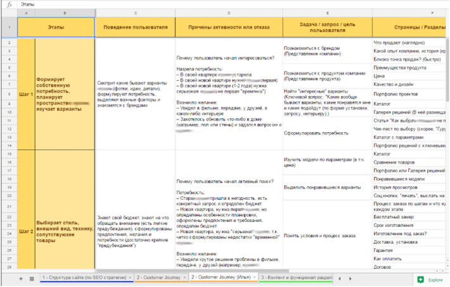Select the 'Шаг 1' cell
The width and height of the screenshot is (450, 287).
(x=26, y=94)
